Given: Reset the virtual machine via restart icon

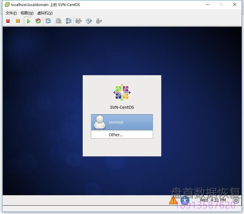Looking at the screenshot, I should coord(38,21).
